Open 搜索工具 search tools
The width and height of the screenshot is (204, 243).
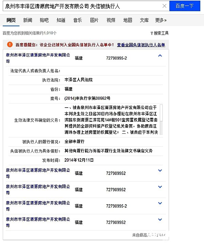click(x=159, y=33)
